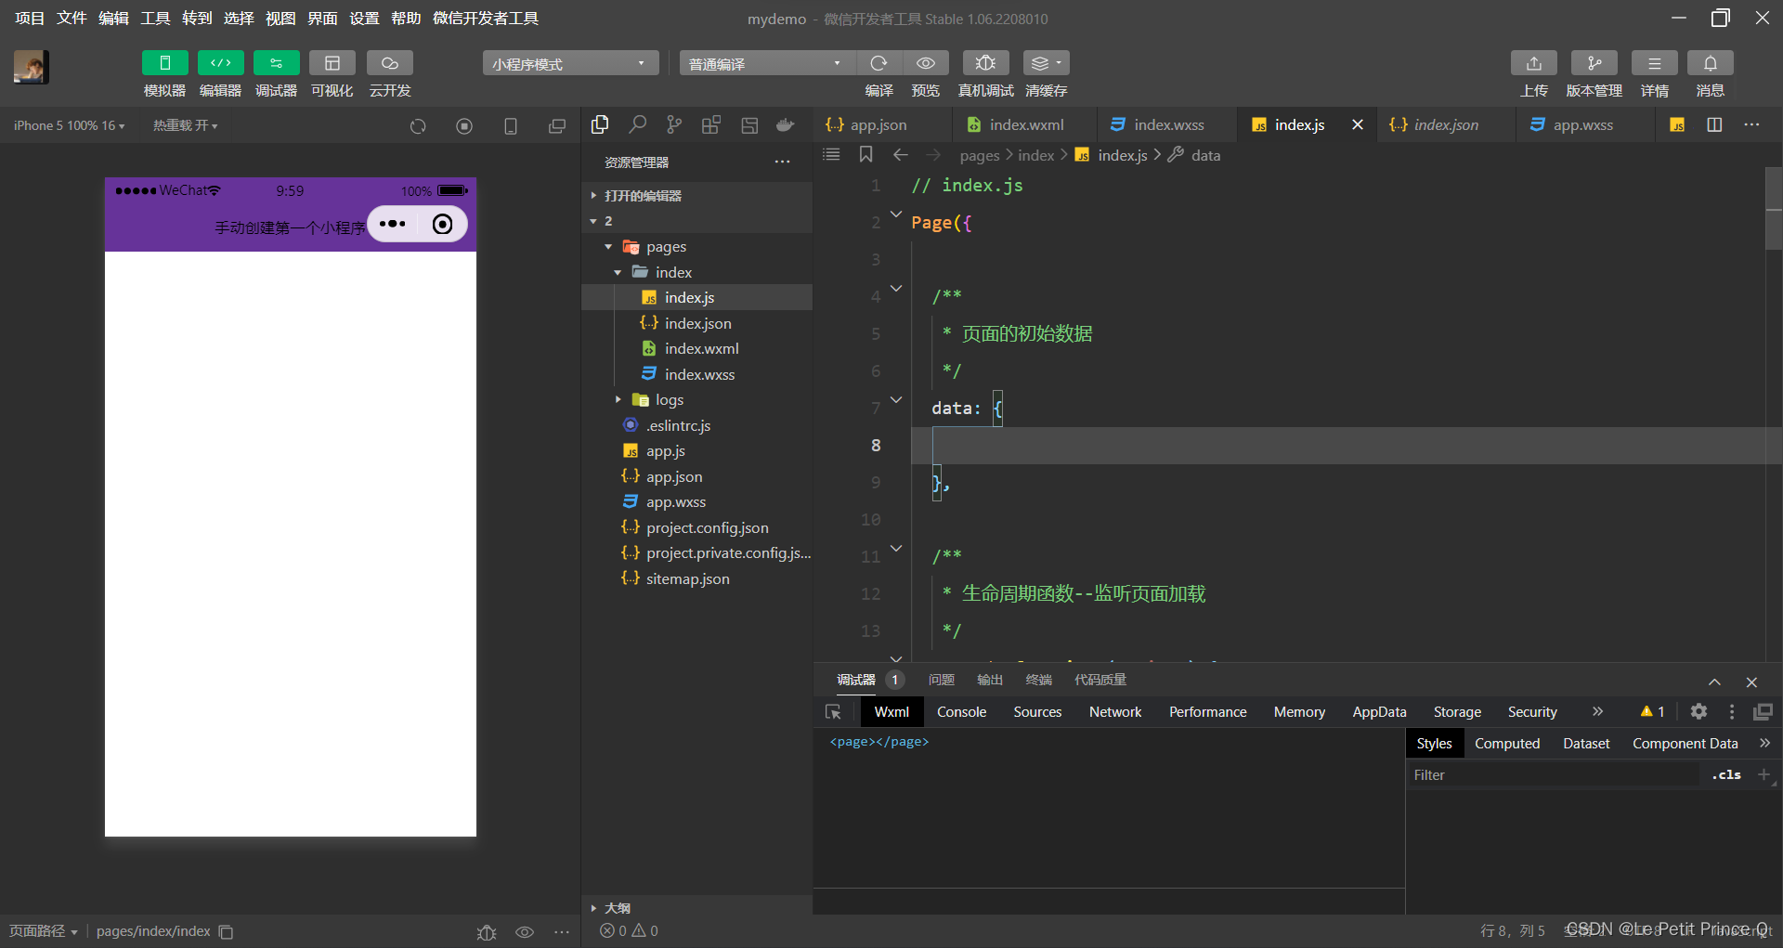Split the editor view
The height and width of the screenshot is (948, 1783).
1714,124
